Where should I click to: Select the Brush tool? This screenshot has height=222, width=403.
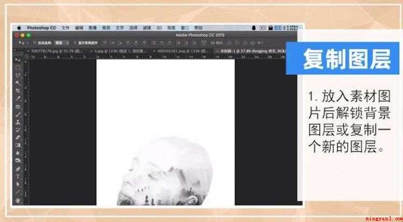(x=18, y=114)
